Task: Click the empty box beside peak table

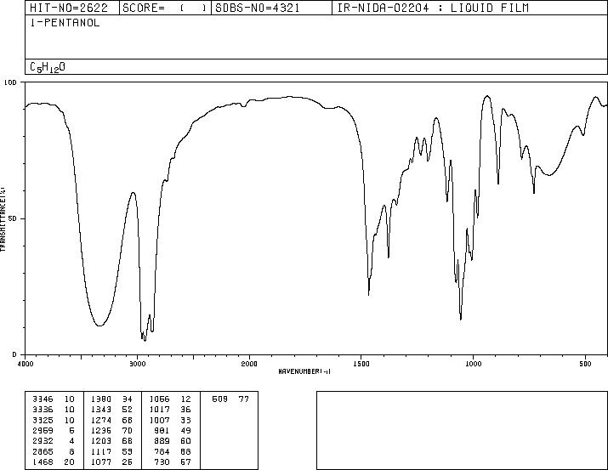Action: [x=462, y=430]
